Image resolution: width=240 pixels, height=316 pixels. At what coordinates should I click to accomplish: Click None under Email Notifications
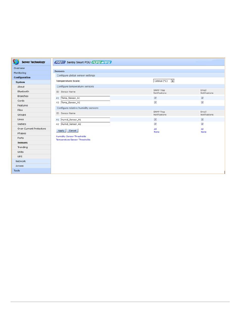pos(204,132)
